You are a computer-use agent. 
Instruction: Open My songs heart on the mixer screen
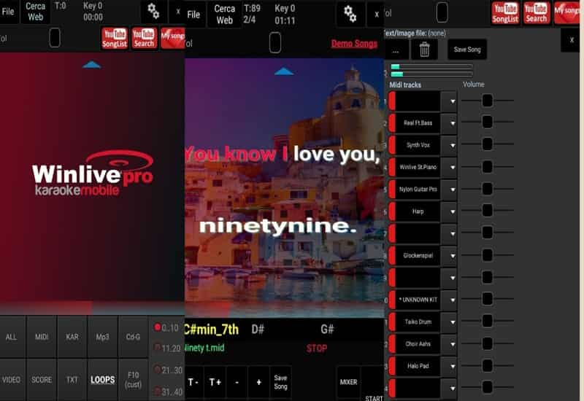click(567, 12)
